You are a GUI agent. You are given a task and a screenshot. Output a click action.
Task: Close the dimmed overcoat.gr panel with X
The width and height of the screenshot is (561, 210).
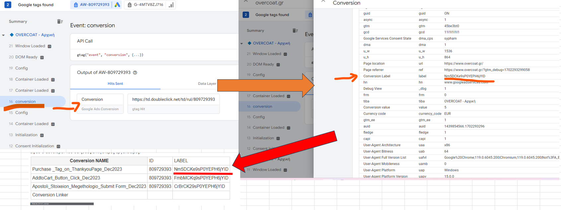[246, 1]
